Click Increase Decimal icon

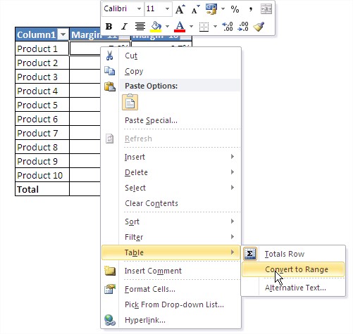click(228, 27)
